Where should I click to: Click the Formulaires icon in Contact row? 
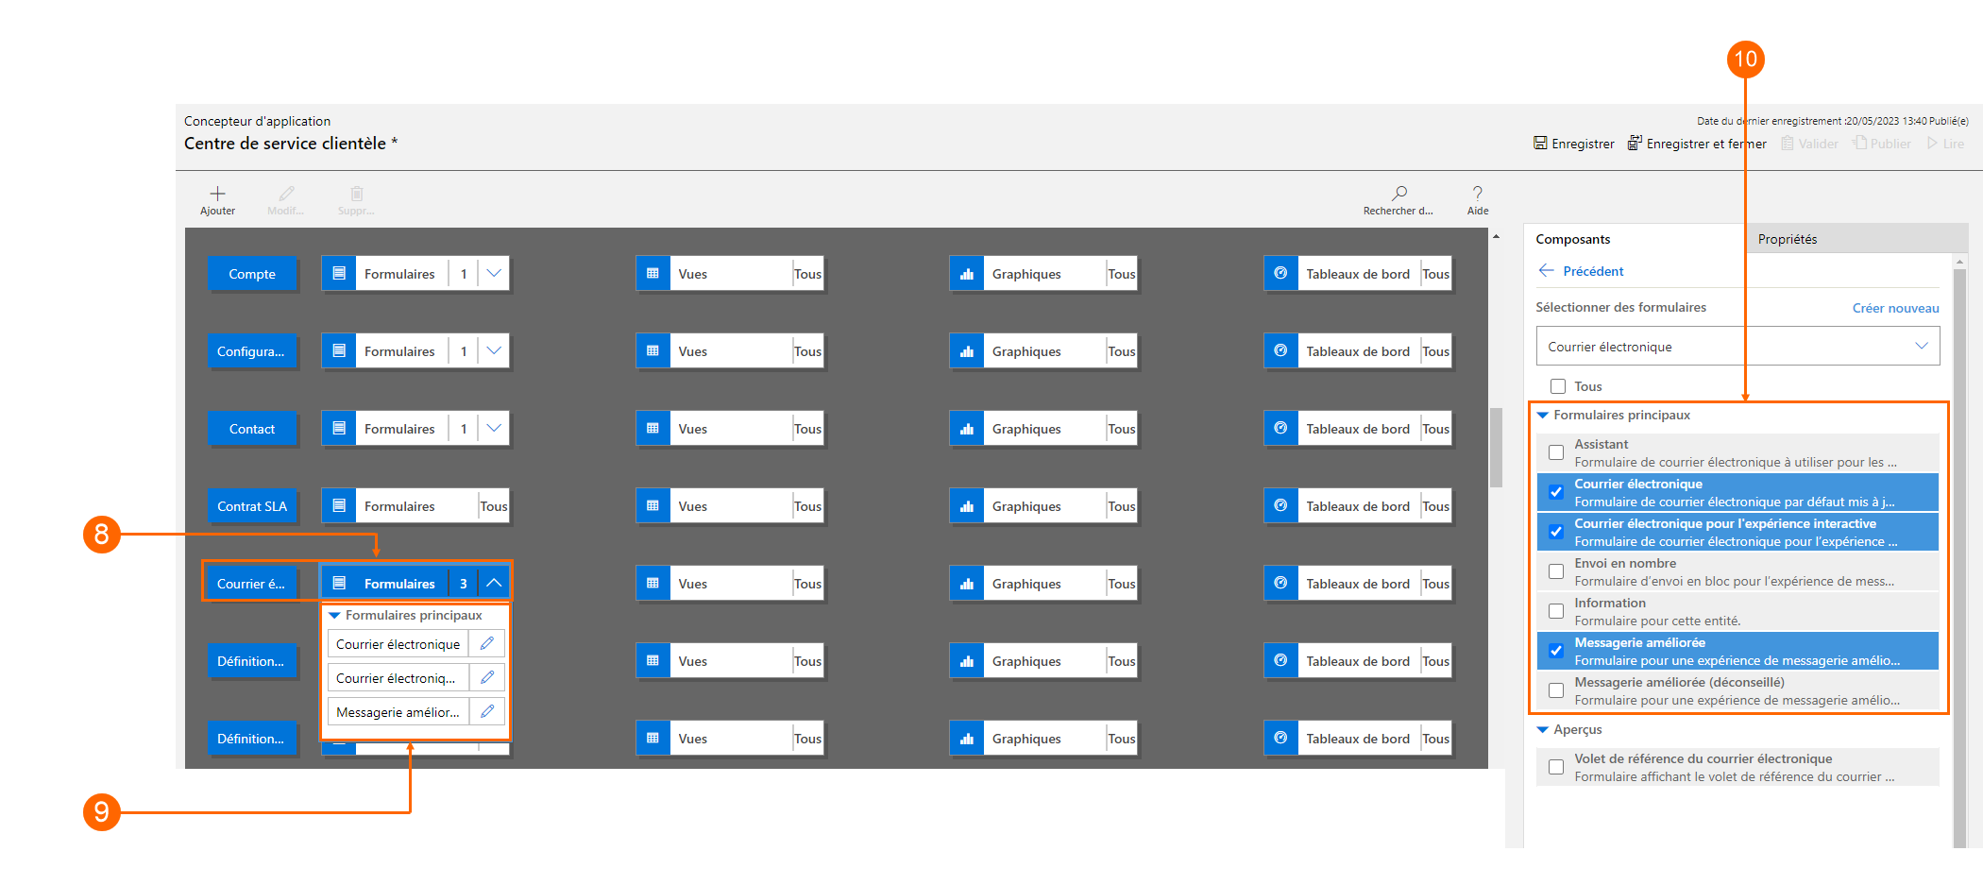(339, 429)
